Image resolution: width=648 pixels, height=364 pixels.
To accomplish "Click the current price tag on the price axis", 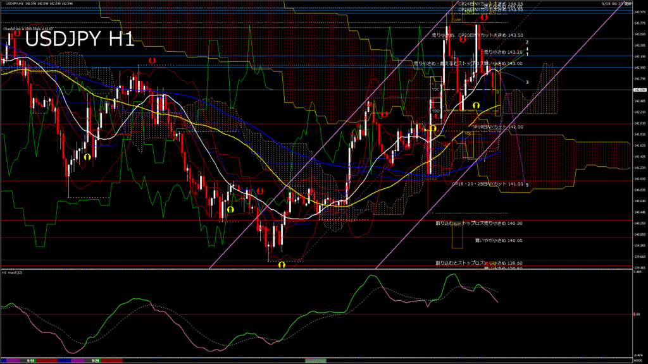I will tap(639, 90).
